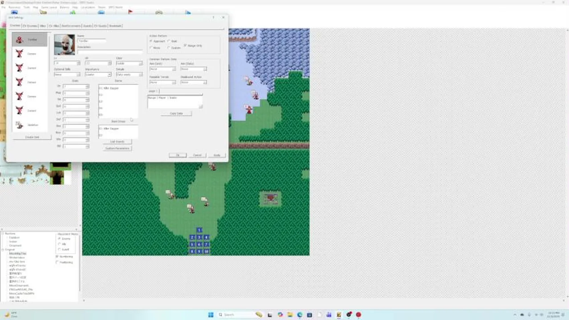Open the Optional Skills selector
The image size is (569, 320).
[x=67, y=75]
